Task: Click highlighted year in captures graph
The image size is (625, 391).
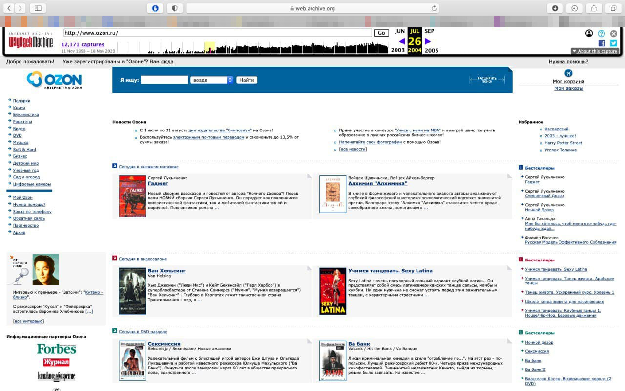Action: click(x=209, y=48)
